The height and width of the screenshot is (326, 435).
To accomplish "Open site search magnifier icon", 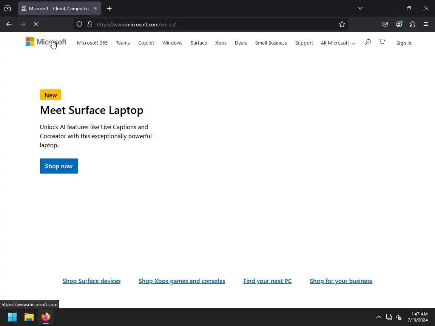I will [x=367, y=42].
